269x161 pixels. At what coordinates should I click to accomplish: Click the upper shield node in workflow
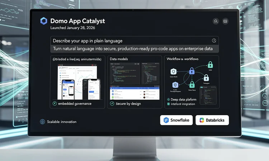(x=174, y=72)
